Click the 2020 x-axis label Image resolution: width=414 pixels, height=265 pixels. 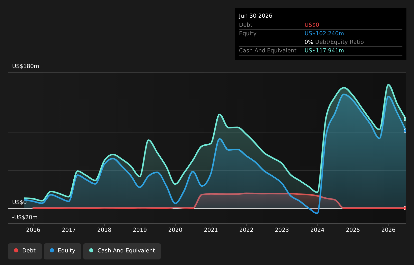pyautogui.click(x=175, y=230)
